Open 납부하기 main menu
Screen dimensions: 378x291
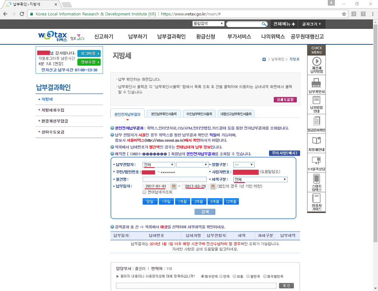point(138,37)
